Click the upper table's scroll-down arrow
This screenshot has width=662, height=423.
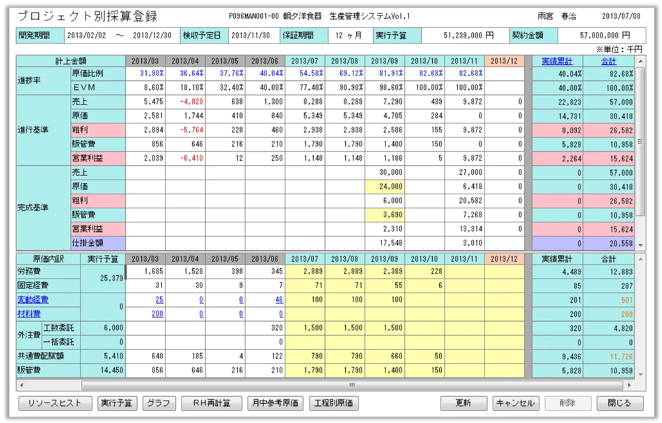640,245
